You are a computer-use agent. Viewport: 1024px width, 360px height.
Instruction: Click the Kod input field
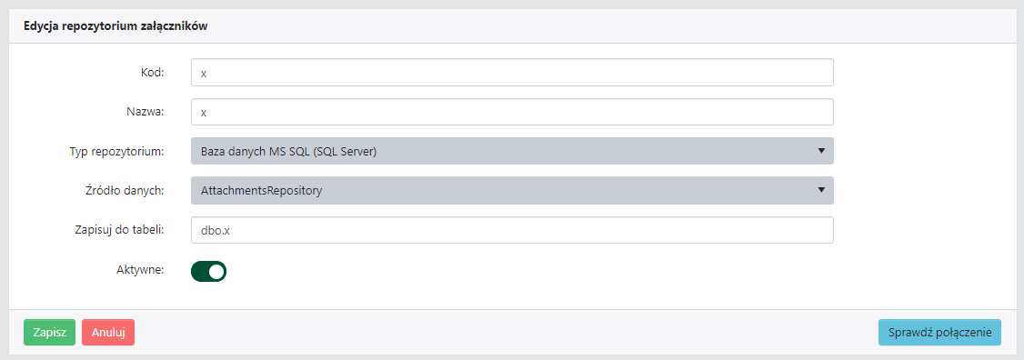click(x=512, y=73)
